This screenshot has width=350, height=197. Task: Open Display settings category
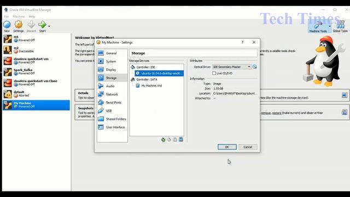pyautogui.click(x=112, y=69)
